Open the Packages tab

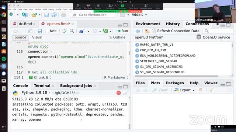(x=175, y=83)
